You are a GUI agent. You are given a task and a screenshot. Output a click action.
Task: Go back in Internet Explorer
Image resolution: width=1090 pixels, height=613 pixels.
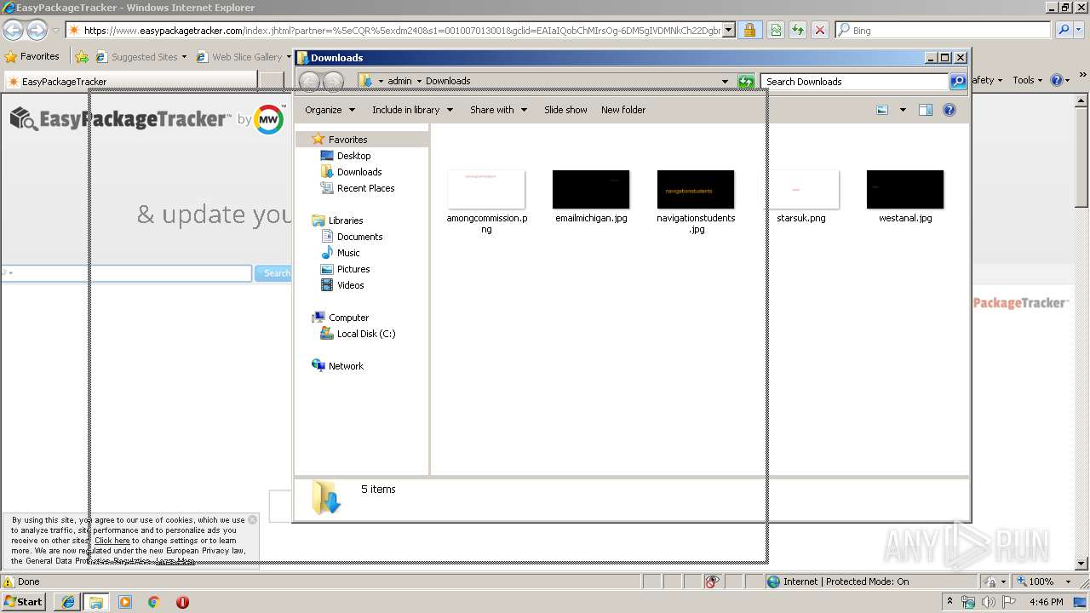click(x=13, y=30)
